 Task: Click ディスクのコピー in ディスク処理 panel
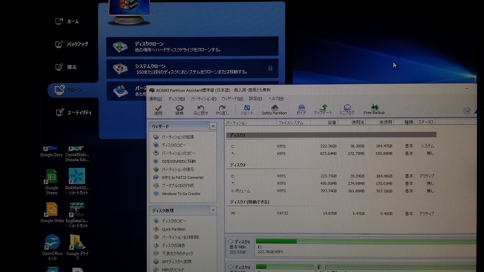click(x=170, y=221)
